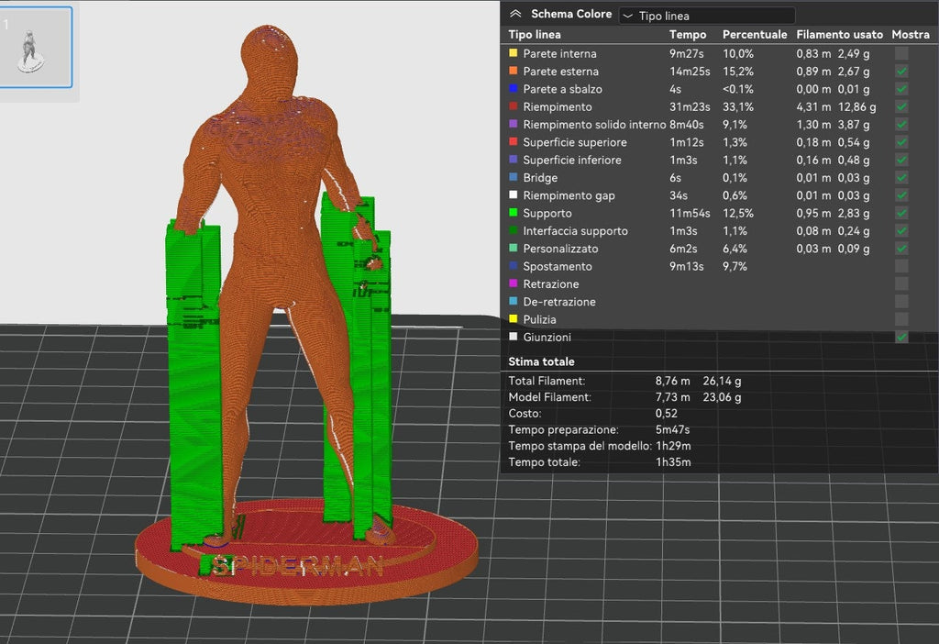Uncheck Personalizzato visibility checkbox
This screenshot has width=939, height=644.
point(901,249)
